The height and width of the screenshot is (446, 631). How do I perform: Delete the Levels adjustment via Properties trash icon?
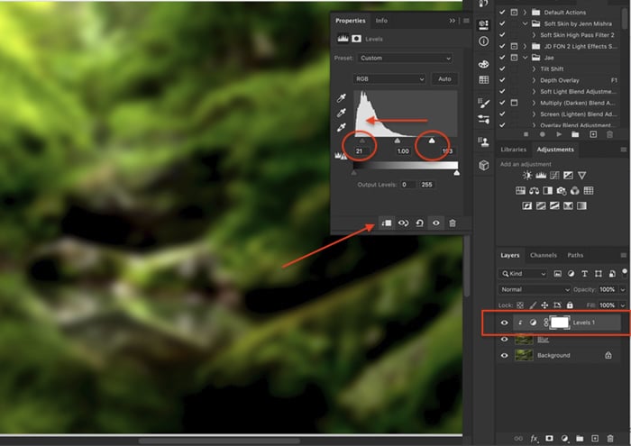tap(453, 223)
